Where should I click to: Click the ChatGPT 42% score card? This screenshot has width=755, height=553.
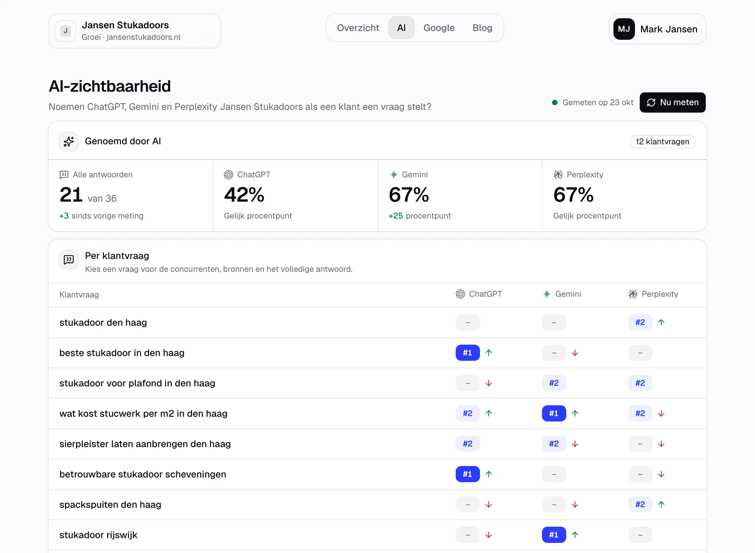pyautogui.click(x=295, y=196)
